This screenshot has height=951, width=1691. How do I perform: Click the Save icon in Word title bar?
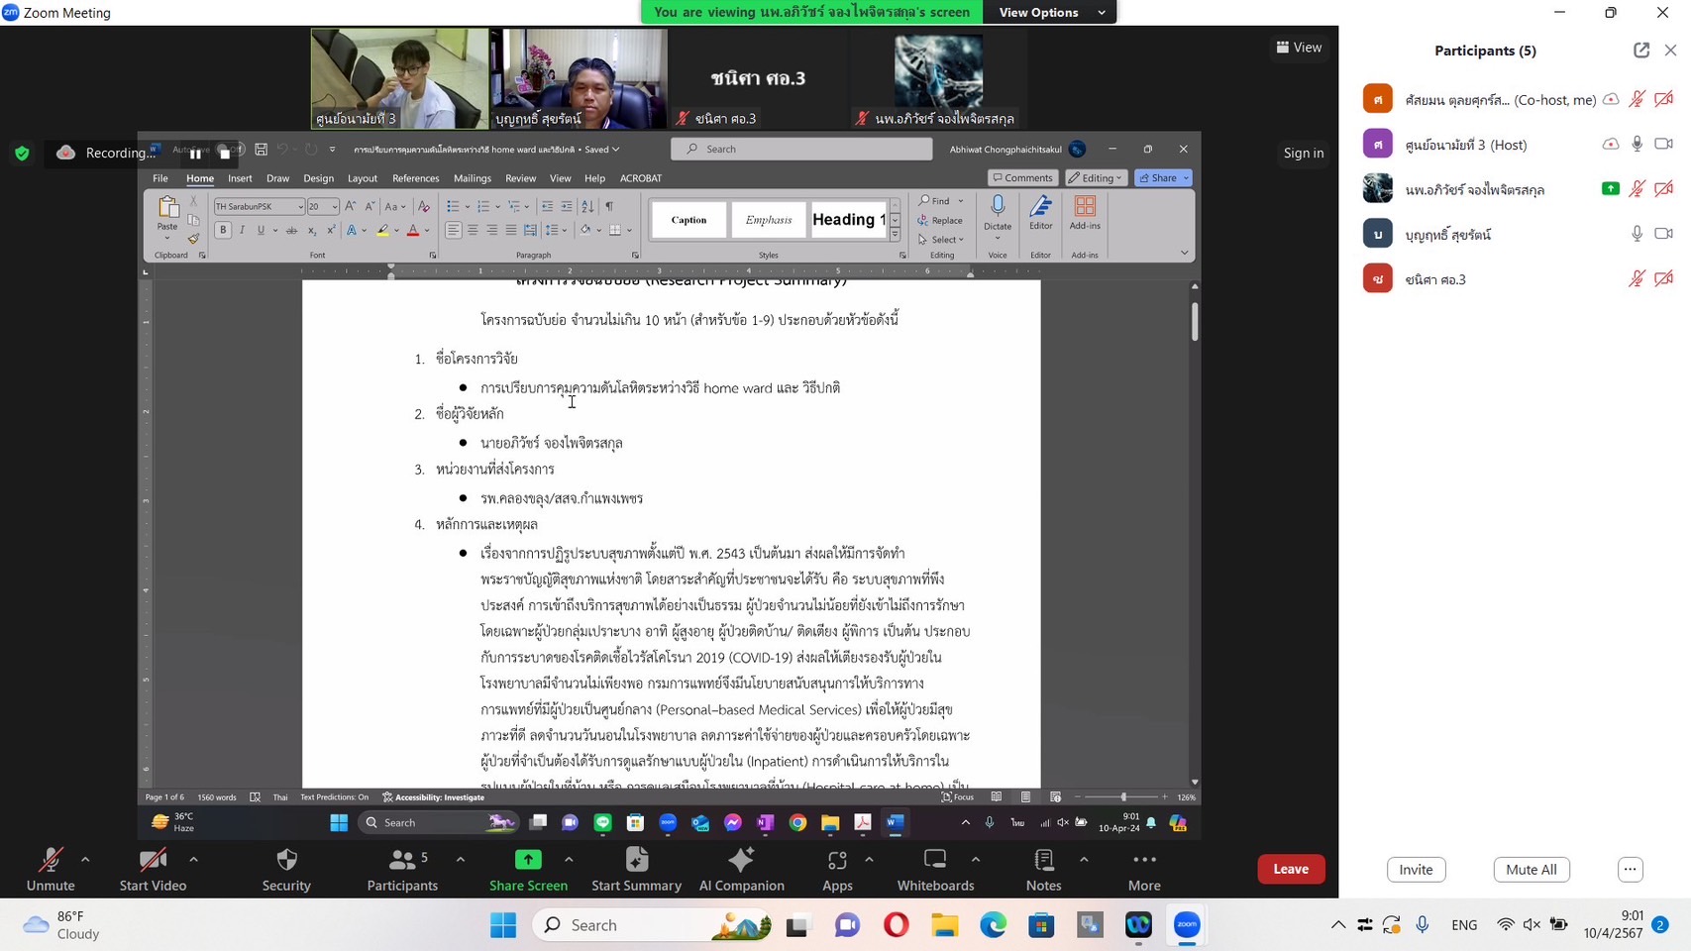point(262,150)
